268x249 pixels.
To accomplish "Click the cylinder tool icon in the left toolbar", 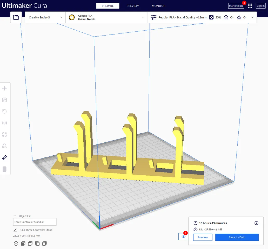I will (x=4, y=169).
